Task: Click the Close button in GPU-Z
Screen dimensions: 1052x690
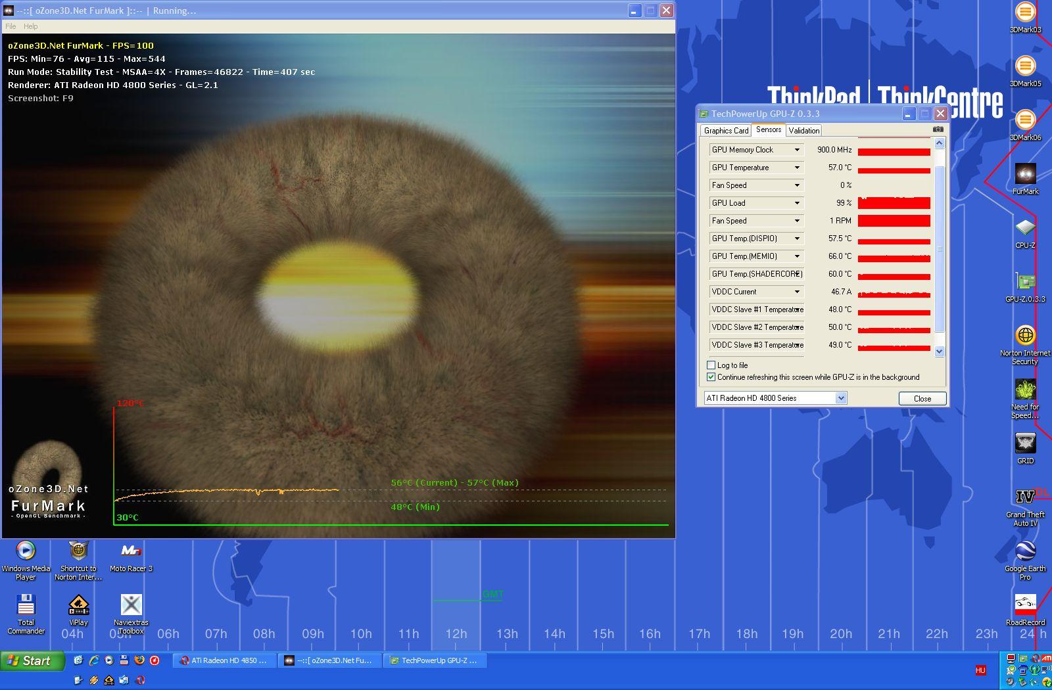Action: [922, 398]
